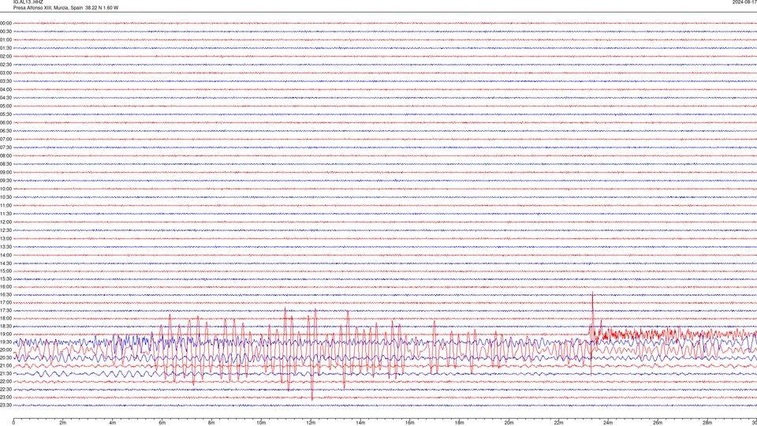
Task: Select the 12:00 trace time label
Action: [x=6, y=222]
